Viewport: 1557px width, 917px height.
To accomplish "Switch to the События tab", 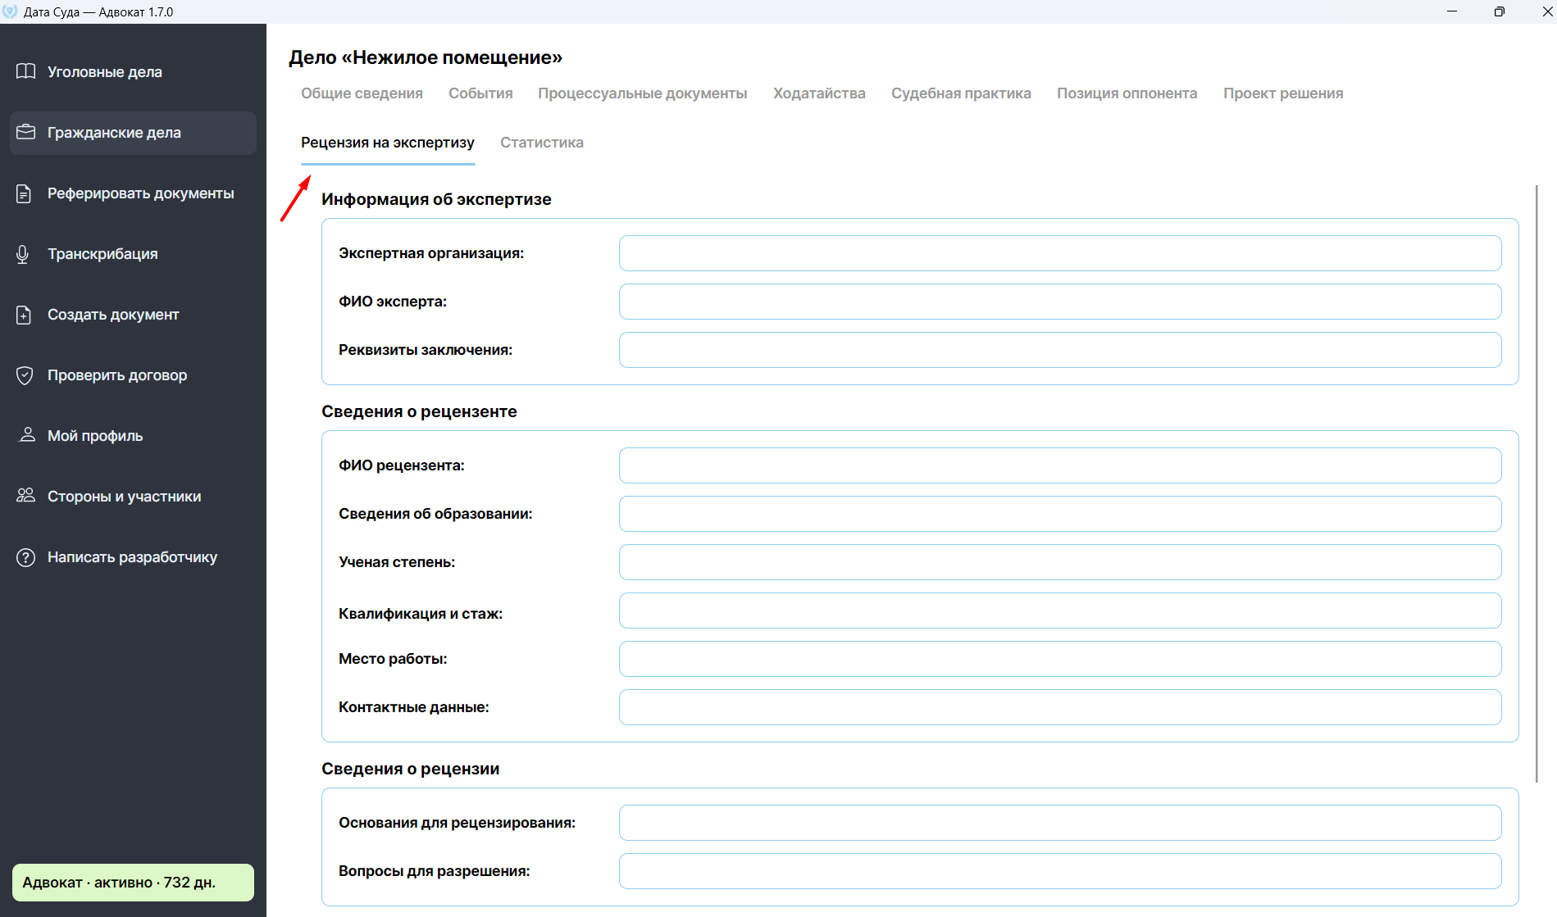I will pos(480,93).
